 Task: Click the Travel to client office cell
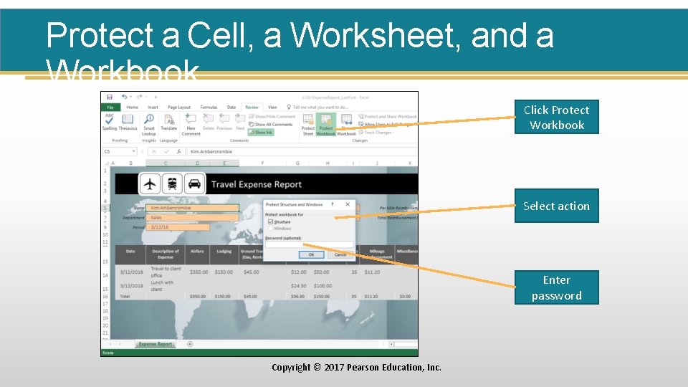166,272
